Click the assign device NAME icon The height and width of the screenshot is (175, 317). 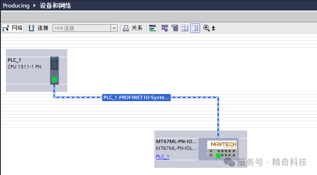(x=152, y=28)
